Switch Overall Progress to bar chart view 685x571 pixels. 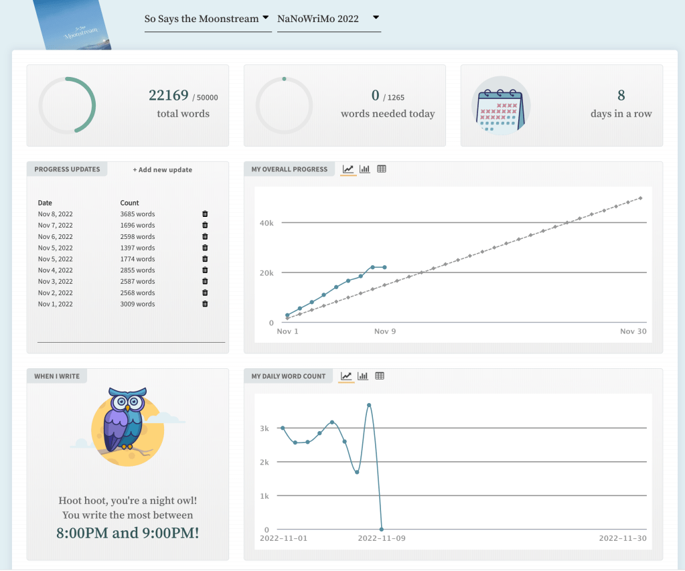[365, 169]
